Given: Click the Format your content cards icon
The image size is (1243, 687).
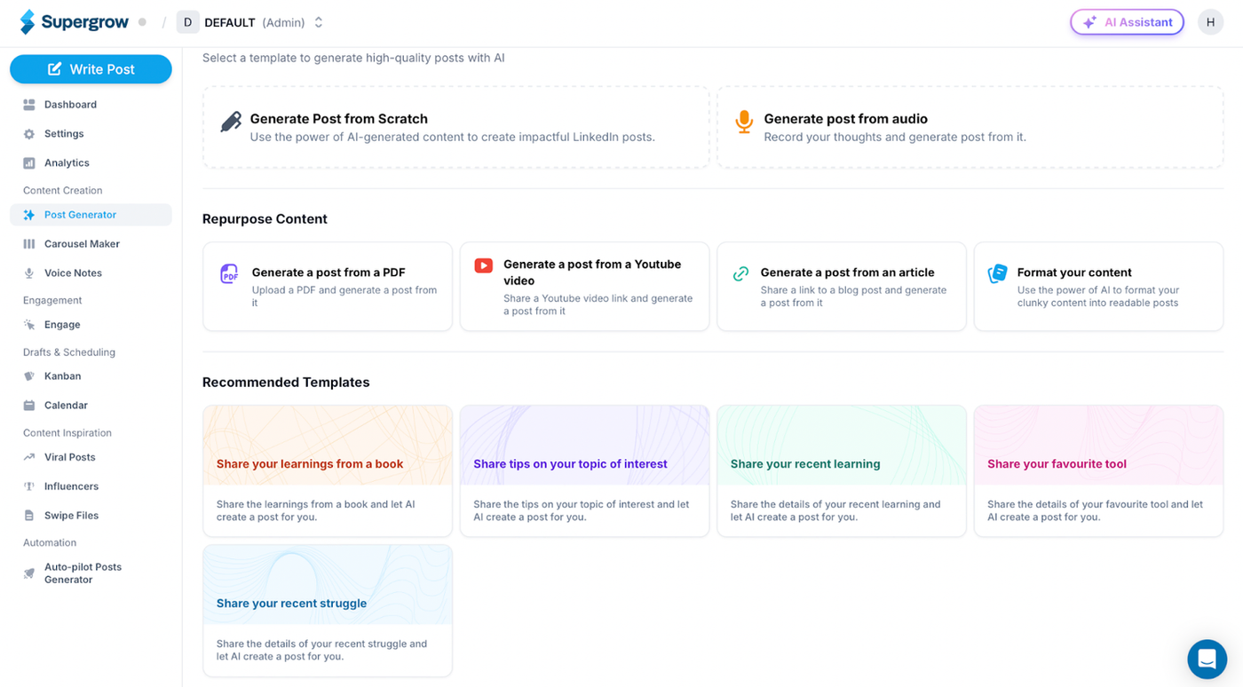Looking at the screenshot, I should [998, 273].
